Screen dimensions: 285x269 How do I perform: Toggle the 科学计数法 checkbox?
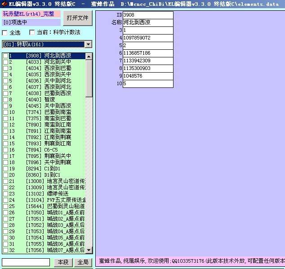32,33
